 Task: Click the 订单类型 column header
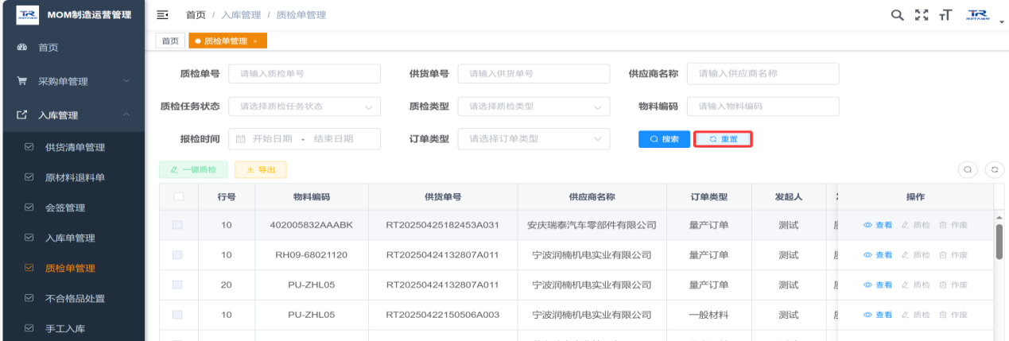pyautogui.click(x=708, y=196)
